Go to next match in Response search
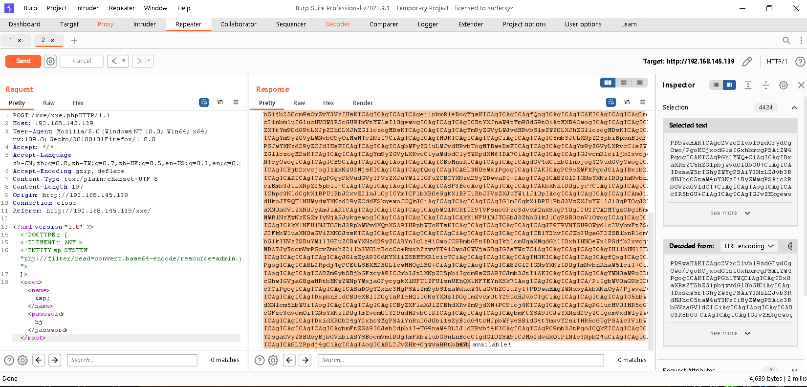This screenshot has height=387, width=807. [305, 360]
